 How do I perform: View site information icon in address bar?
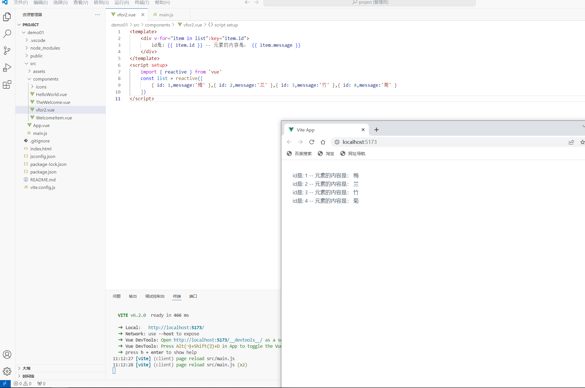click(x=337, y=142)
